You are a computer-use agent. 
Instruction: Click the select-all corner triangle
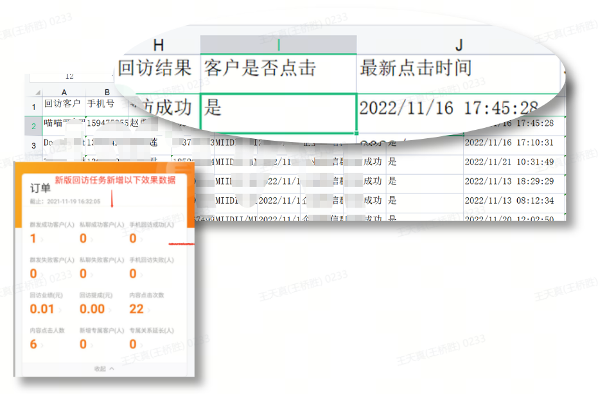[x=37, y=92]
